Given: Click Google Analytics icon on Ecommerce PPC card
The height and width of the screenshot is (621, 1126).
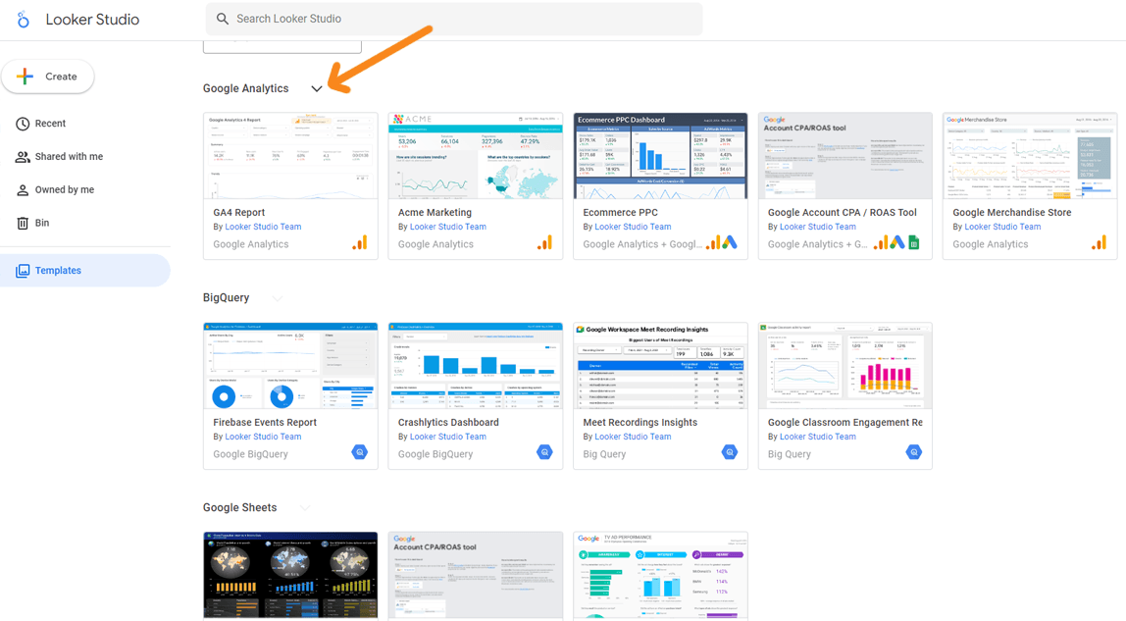Looking at the screenshot, I should point(713,242).
